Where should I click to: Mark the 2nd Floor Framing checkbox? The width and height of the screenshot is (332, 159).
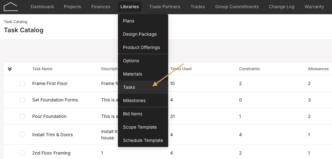click(22, 153)
